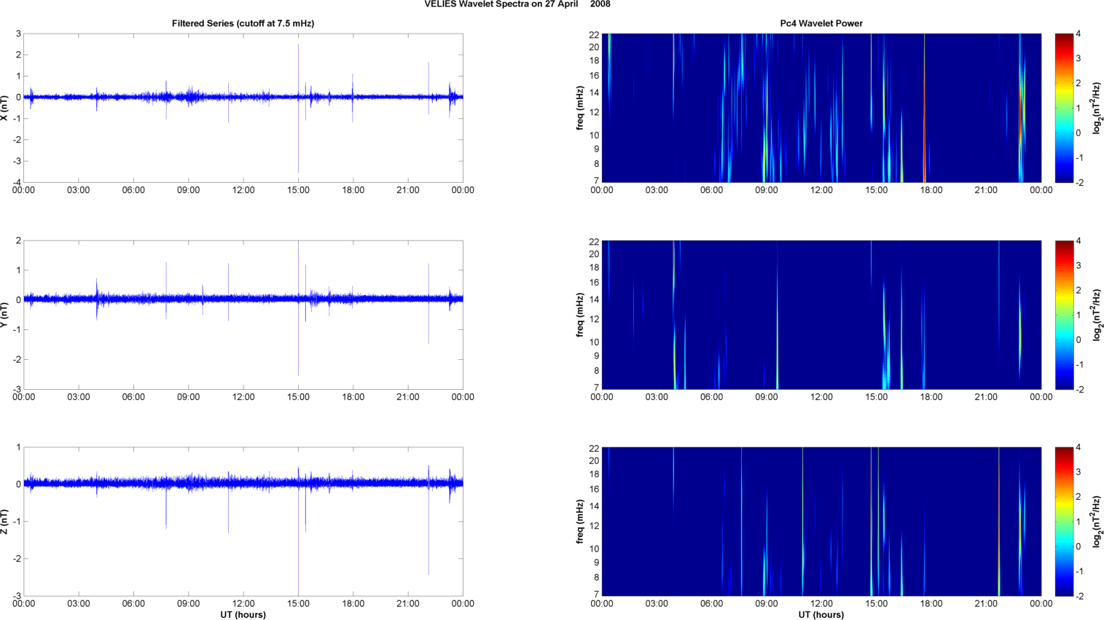Select "freq (mHz)" label of the Z spectrogram
Screen dimensions: 1104x620
click(x=580, y=522)
